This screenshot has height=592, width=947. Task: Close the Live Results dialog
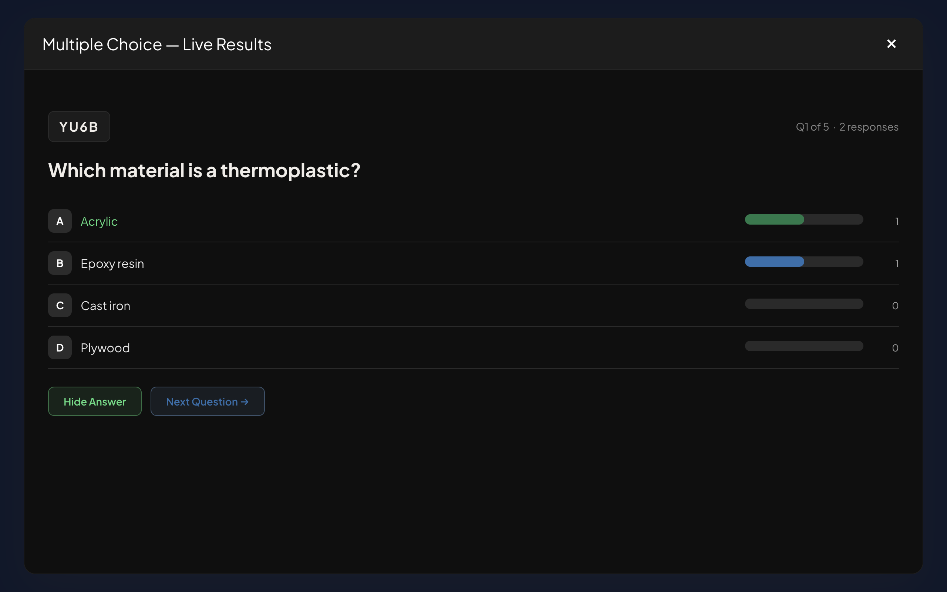point(891,44)
